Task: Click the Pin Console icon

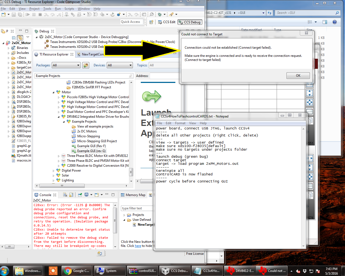Action: [80, 195]
